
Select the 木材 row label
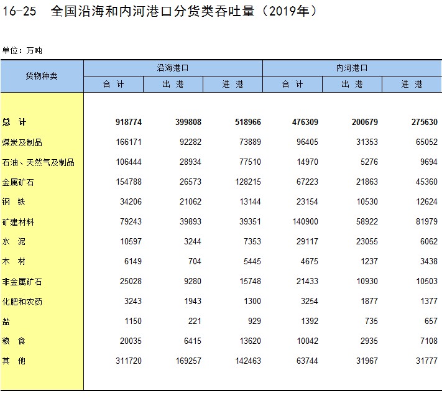point(14,261)
